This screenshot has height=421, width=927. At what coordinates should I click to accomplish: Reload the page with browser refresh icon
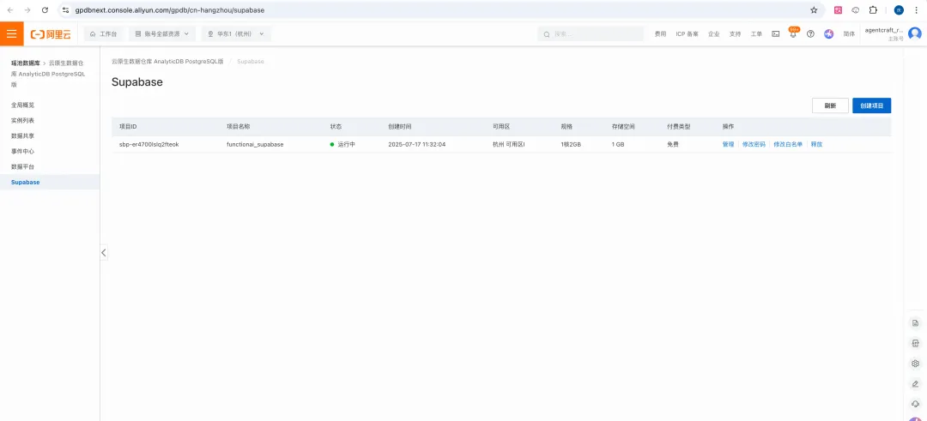pos(45,10)
